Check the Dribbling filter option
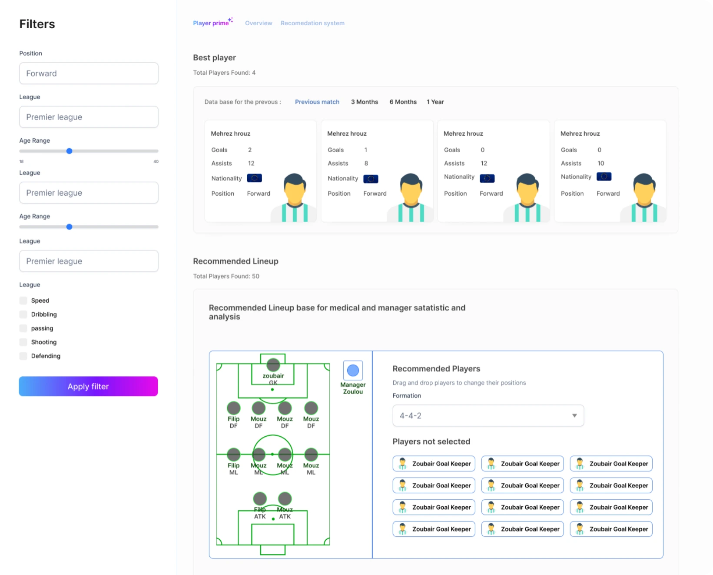This screenshot has height=575, width=713. point(23,314)
